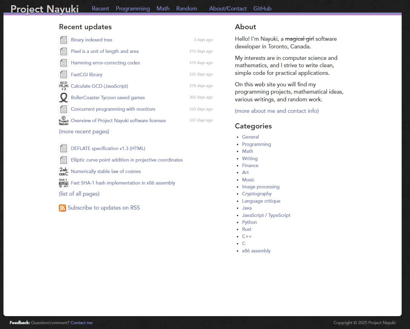Click the ribbon icon beside RollerCoaster Tycoon

[x=63, y=97]
